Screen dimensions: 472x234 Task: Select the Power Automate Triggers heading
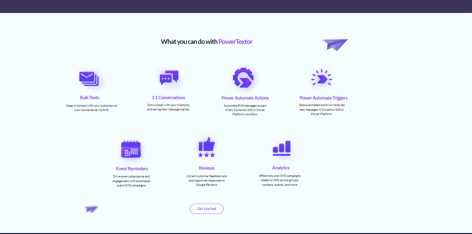click(x=323, y=98)
